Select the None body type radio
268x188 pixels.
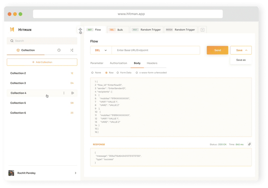[x=92, y=73]
